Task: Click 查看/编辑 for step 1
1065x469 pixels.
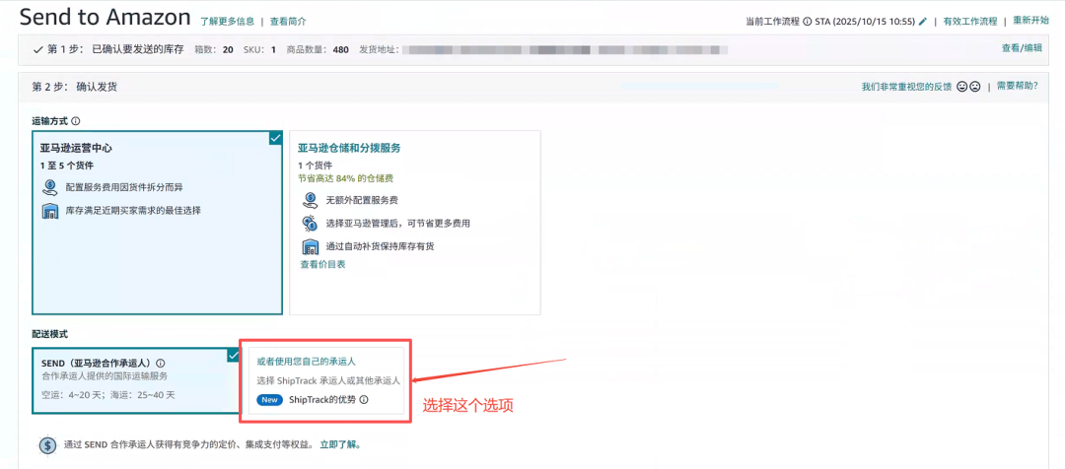Action: point(1022,47)
